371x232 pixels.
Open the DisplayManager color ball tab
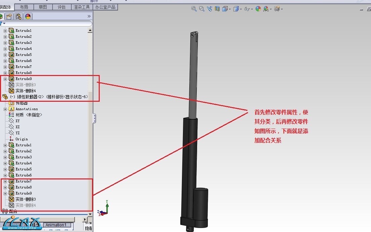(x=28, y=16)
